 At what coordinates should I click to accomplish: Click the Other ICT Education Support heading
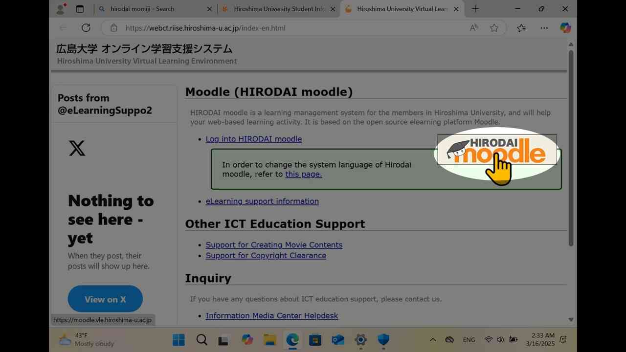(x=275, y=224)
